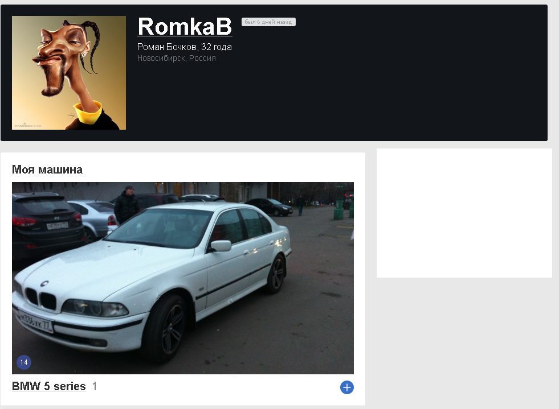Open the white BMW car photo
The image size is (559, 409).
pos(183,278)
